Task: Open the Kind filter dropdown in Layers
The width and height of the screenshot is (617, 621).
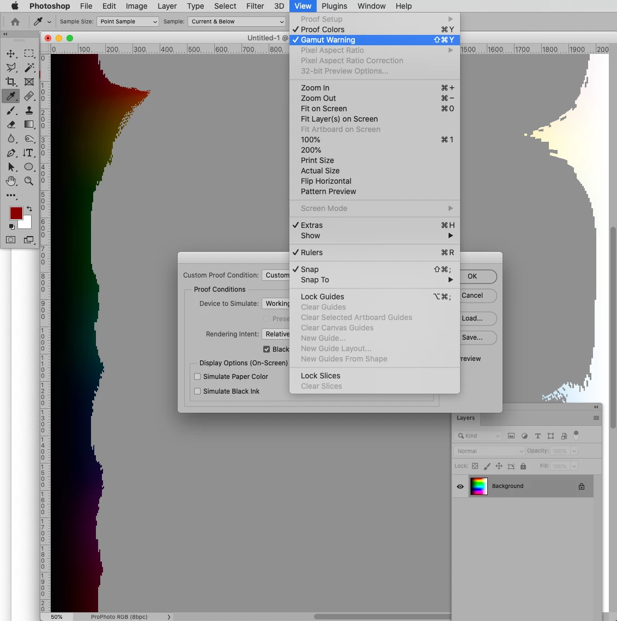Action: 478,436
